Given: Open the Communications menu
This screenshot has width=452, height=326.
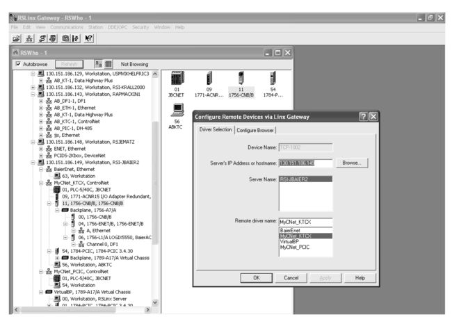Looking at the screenshot, I should [67, 27].
